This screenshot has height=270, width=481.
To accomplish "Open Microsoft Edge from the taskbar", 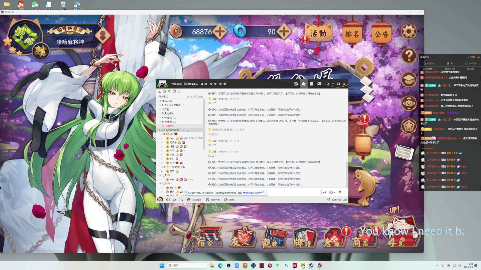I will click(x=220, y=265).
